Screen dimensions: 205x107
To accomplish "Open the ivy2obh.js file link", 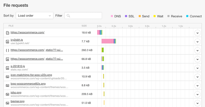I will [x=17, y=40].
